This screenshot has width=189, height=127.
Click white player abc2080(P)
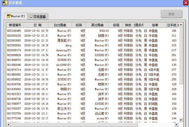64,65
